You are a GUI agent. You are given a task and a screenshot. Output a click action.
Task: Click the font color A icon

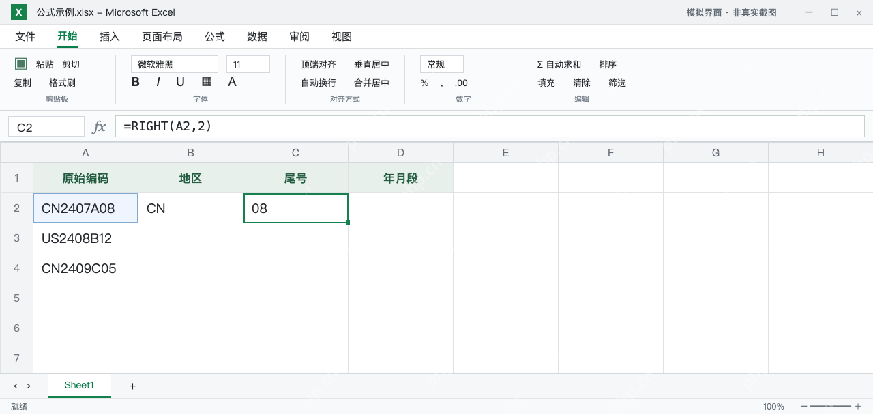tap(232, 82)
